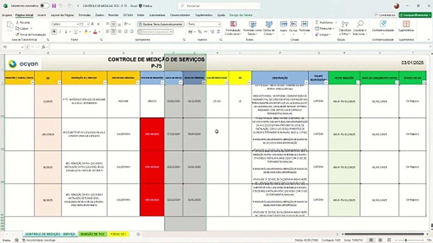Viewport: 433px width, 243px height.
Task: Open the Revisão tab
Action: click(x=113, y=15)
